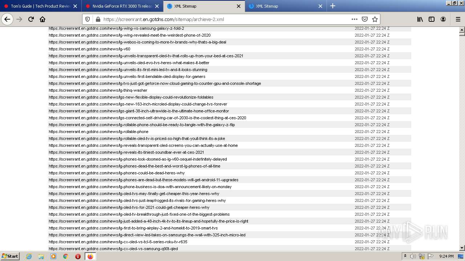Open lg-rollable-phone galaxy-z-flip link

[x=142, y=125]
